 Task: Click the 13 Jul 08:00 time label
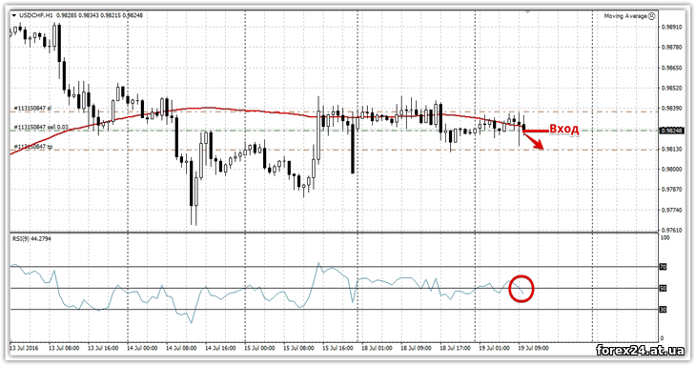[64, 348]
